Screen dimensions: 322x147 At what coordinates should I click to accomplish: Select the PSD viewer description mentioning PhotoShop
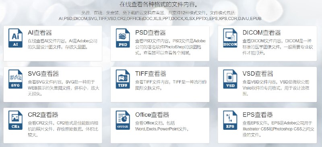tap(170, 47)
